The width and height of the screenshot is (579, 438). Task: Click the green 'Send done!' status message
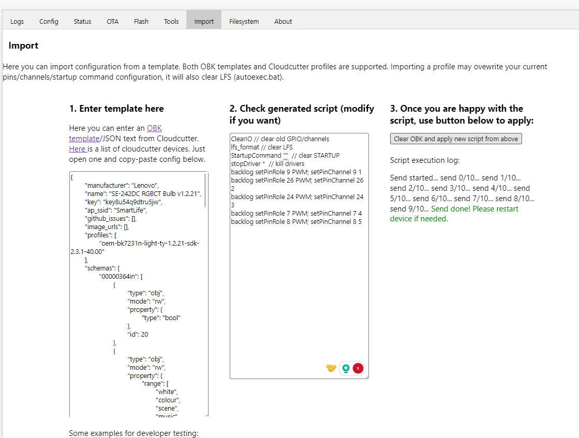point(454,214)
